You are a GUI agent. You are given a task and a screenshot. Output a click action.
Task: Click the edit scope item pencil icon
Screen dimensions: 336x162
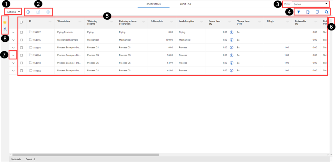[38, 12]
